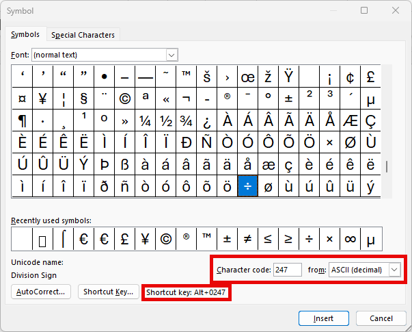The width and height of the screenshot is (412, 332).
Task: Select the division sign in the symbol grid
Action: 247,186
